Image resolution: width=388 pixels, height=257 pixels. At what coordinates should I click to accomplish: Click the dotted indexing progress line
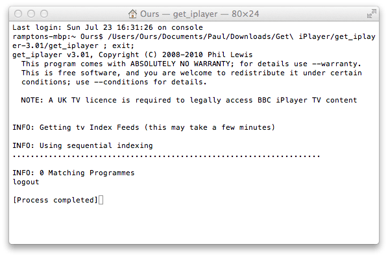(166, 156)
